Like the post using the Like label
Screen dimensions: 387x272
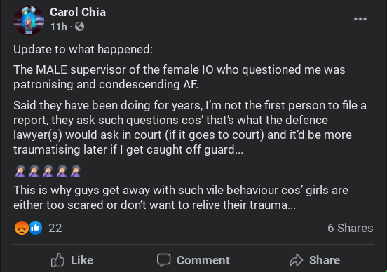(82, 260)
